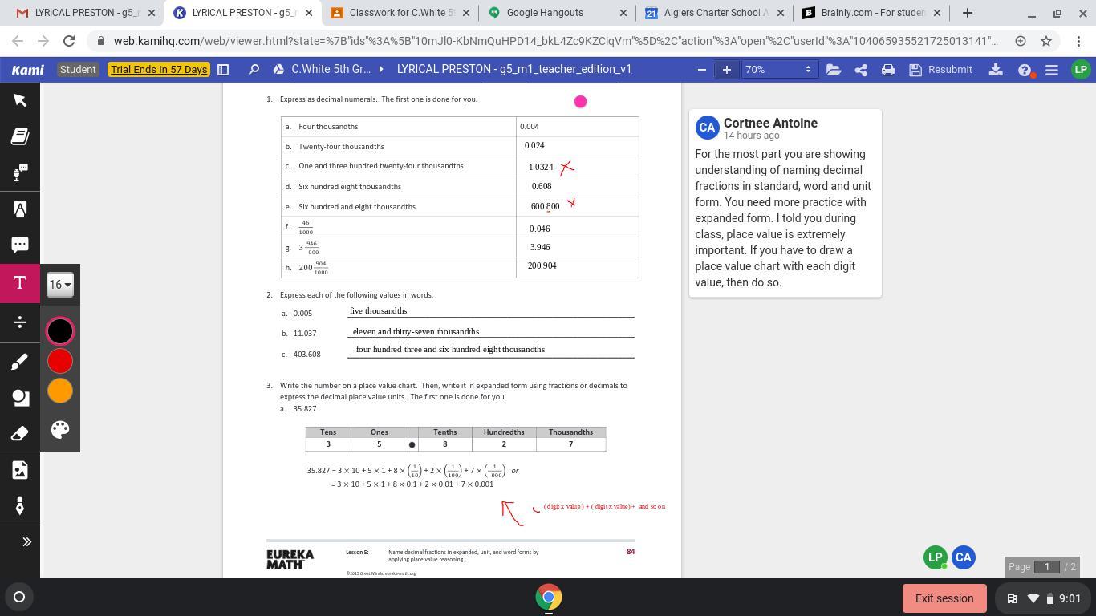This screenshot has height=616, width=1096.
Task: Click the browser address bar URL
Action: 556,41
